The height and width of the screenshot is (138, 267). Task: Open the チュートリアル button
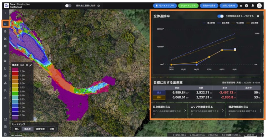pyautogui.click(x=188, y=6)
